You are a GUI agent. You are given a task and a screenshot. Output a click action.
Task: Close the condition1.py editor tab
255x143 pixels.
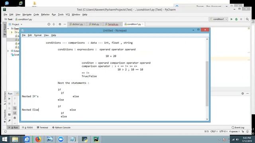click(x=143, y=24)
